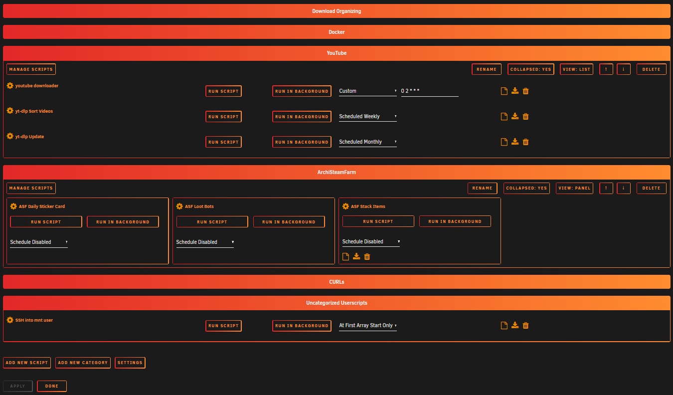
Task: Open the Settings button
Action: point(130,363)
